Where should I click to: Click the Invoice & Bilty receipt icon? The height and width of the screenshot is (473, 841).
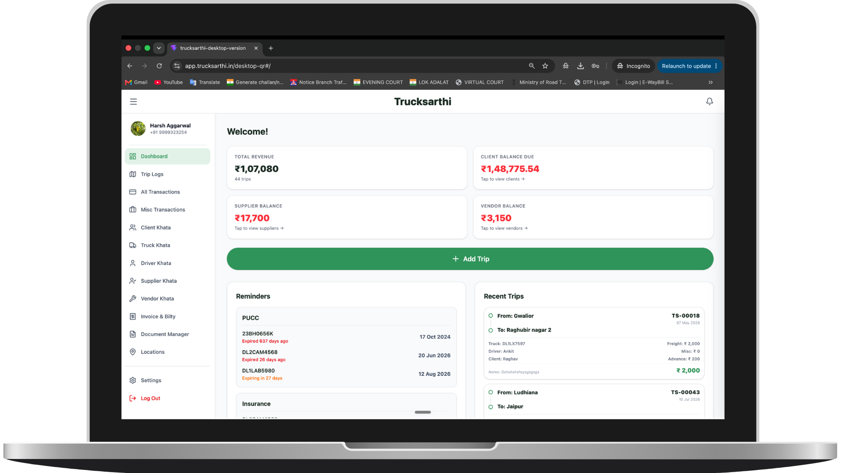(x=133, y=317)
